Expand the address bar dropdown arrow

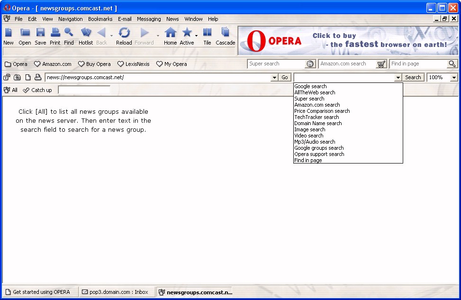coord(274,77)
